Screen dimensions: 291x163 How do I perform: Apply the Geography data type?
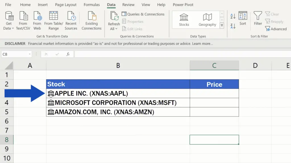[x=207, y=20]
